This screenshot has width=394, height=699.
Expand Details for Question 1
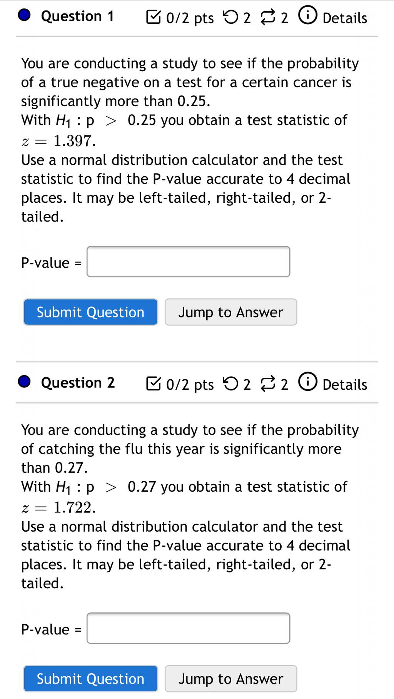pos(345,18)
